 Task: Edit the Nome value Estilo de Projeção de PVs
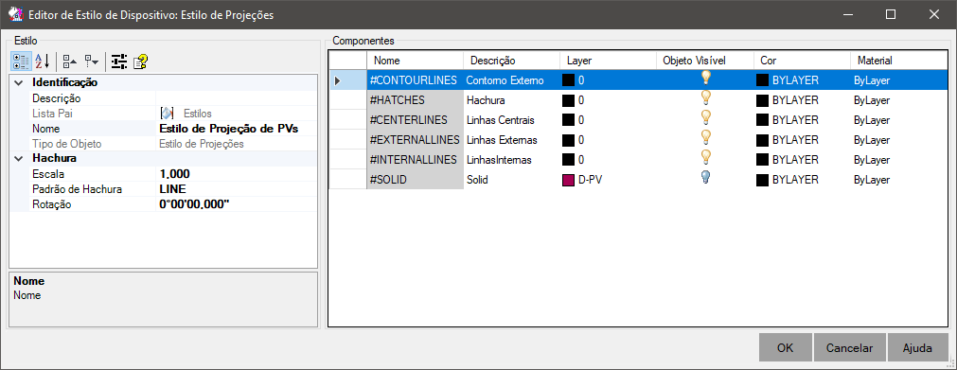click(x=237, y=128)
